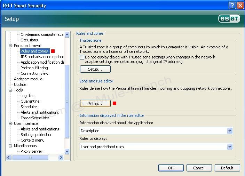The image size is (245, 176).
Task: Collapse the Miscellaneous tree node
Action: 10,146
